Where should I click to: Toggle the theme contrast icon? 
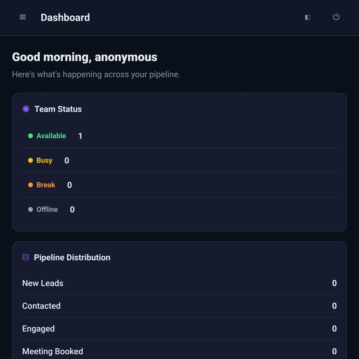pyautogui.click(x=308, y=17)
